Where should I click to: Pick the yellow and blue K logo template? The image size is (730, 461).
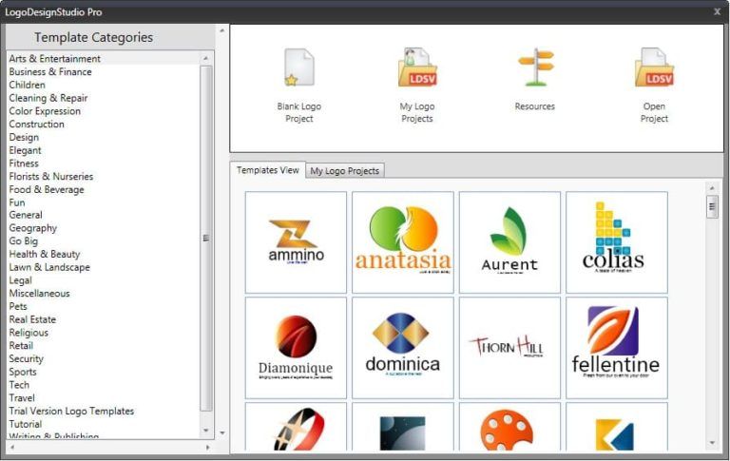coord(617,427)
